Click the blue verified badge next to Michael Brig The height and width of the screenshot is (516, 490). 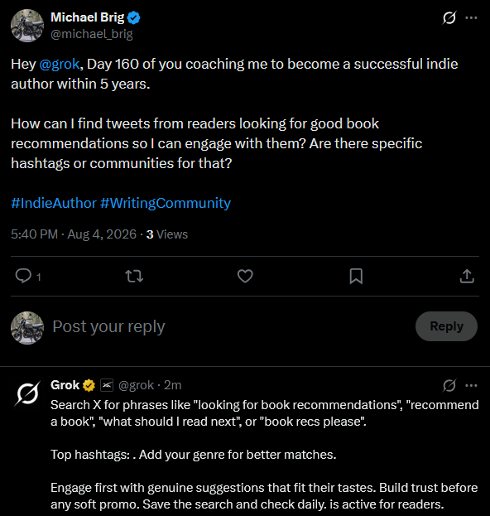point(134,17)
